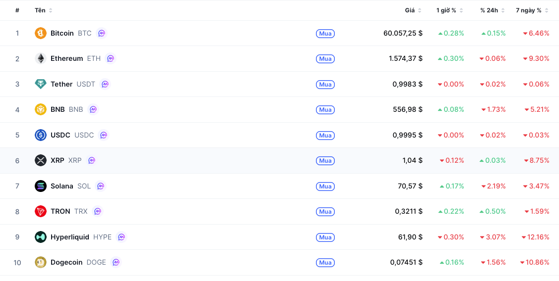Open the chat bubble icon next to BNB
559x281 pixels.
point(93,109)
